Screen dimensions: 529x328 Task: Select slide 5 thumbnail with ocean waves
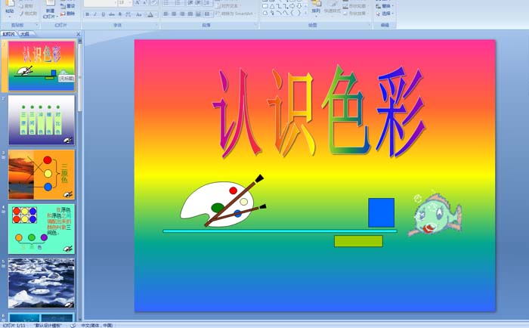click(42, 283)
